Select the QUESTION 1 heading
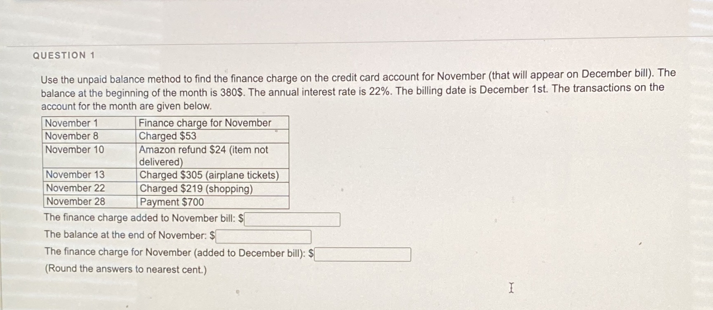This screenshot has width=713, height=310. click(64, 56)
